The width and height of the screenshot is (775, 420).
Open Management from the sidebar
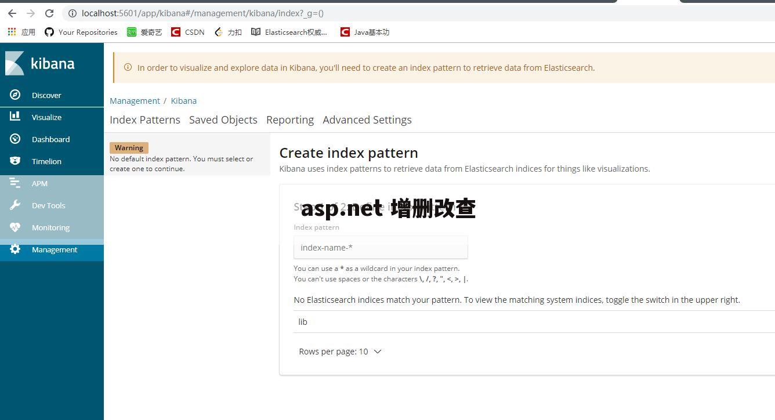tap(52, 249)
